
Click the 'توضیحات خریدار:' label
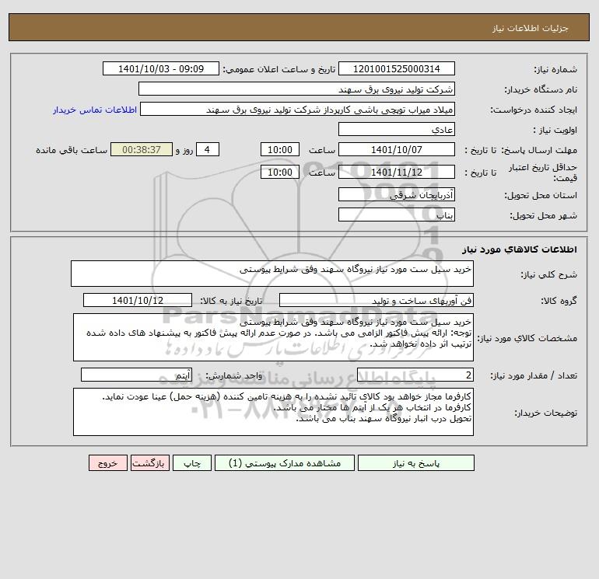(x=546, y=413)
